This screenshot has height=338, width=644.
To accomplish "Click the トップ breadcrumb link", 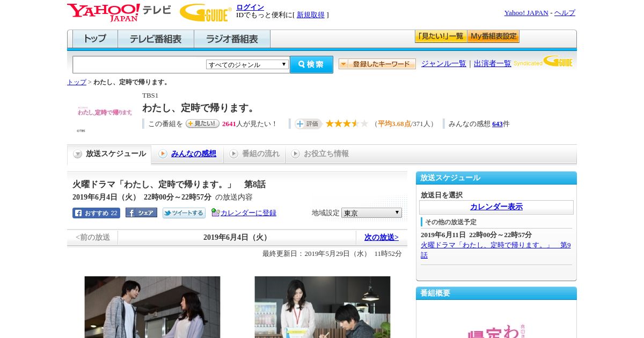I will click(77, 82).
